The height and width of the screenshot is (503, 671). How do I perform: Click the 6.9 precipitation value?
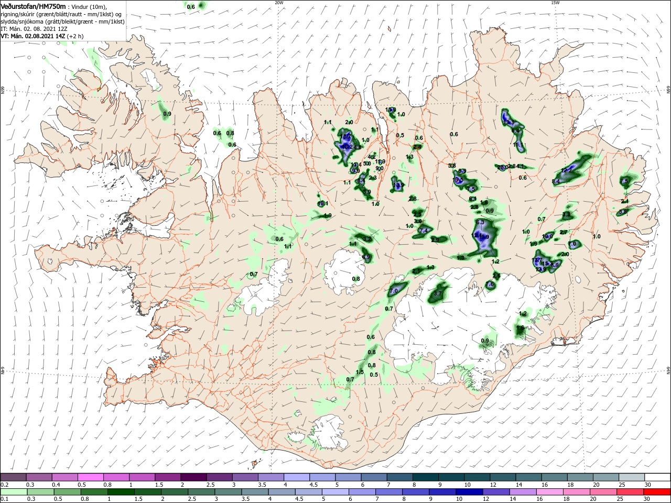click(366, 257)
